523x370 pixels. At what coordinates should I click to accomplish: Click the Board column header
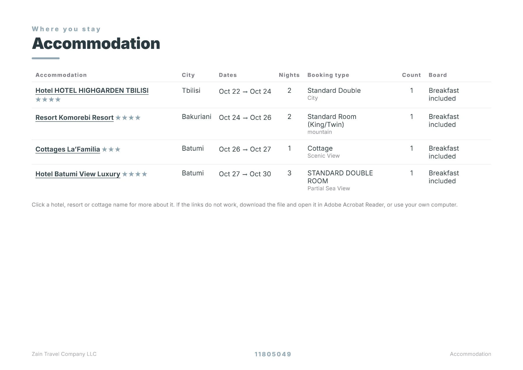point(438,75)
